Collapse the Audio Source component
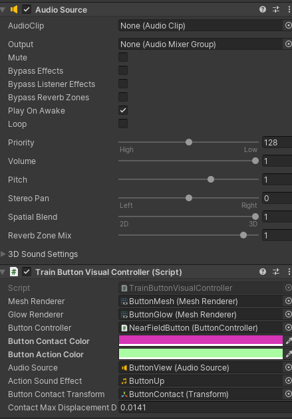This screenshot has width=292, height=419. 3,10
